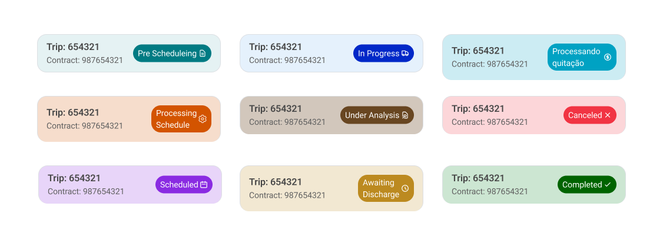Click the file search icon in Under Analysis badge

(x=405, y=115)
